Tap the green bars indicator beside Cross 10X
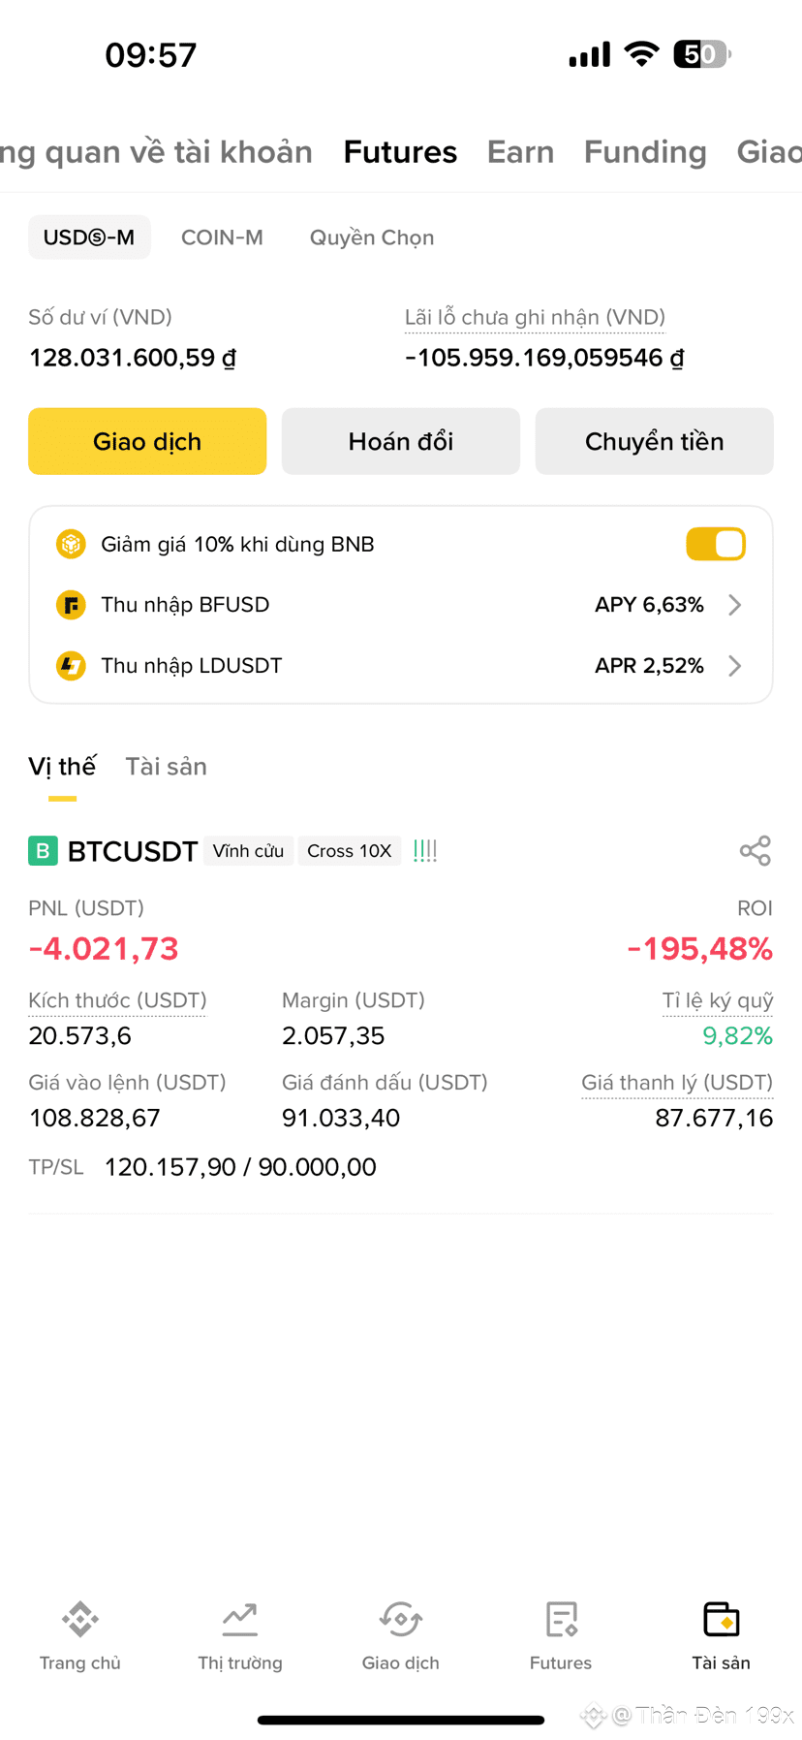802x1740 pixels. tap(425, 851)
